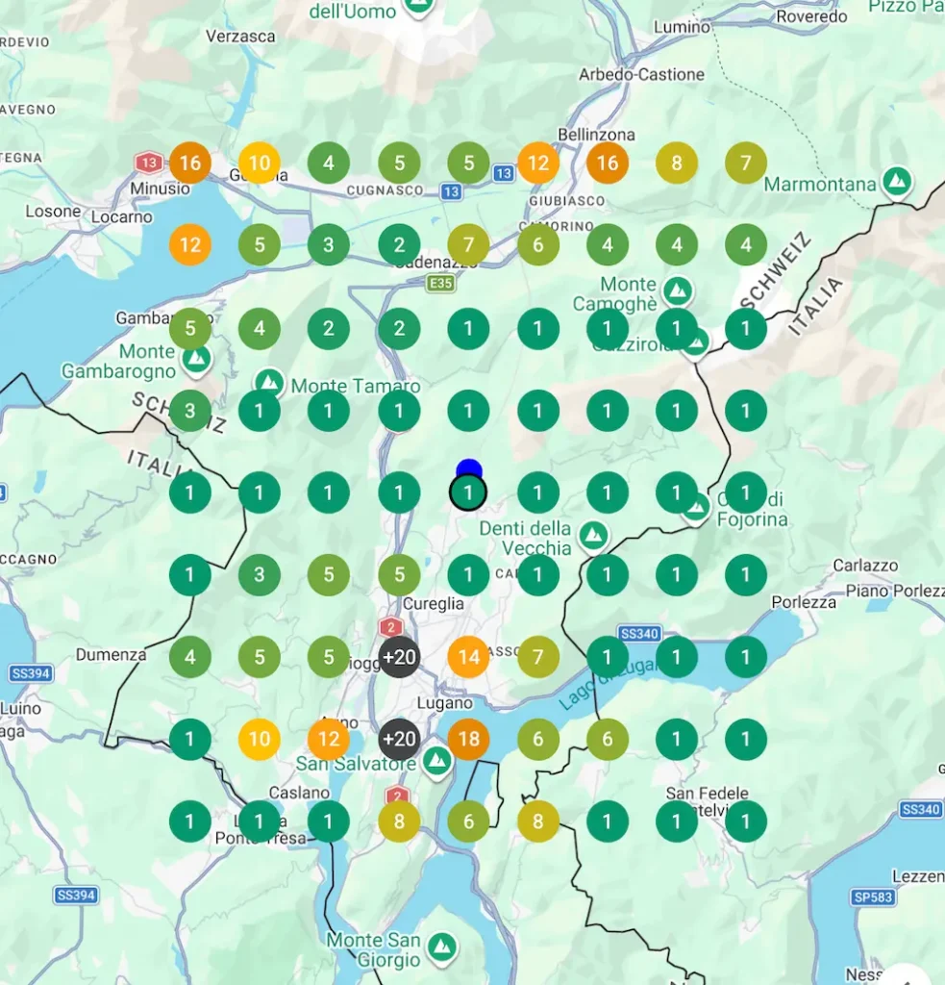The width and height of the screenshot is (945, 985).
Task: Click the Lugano city label
Action: tap(446, 703)
